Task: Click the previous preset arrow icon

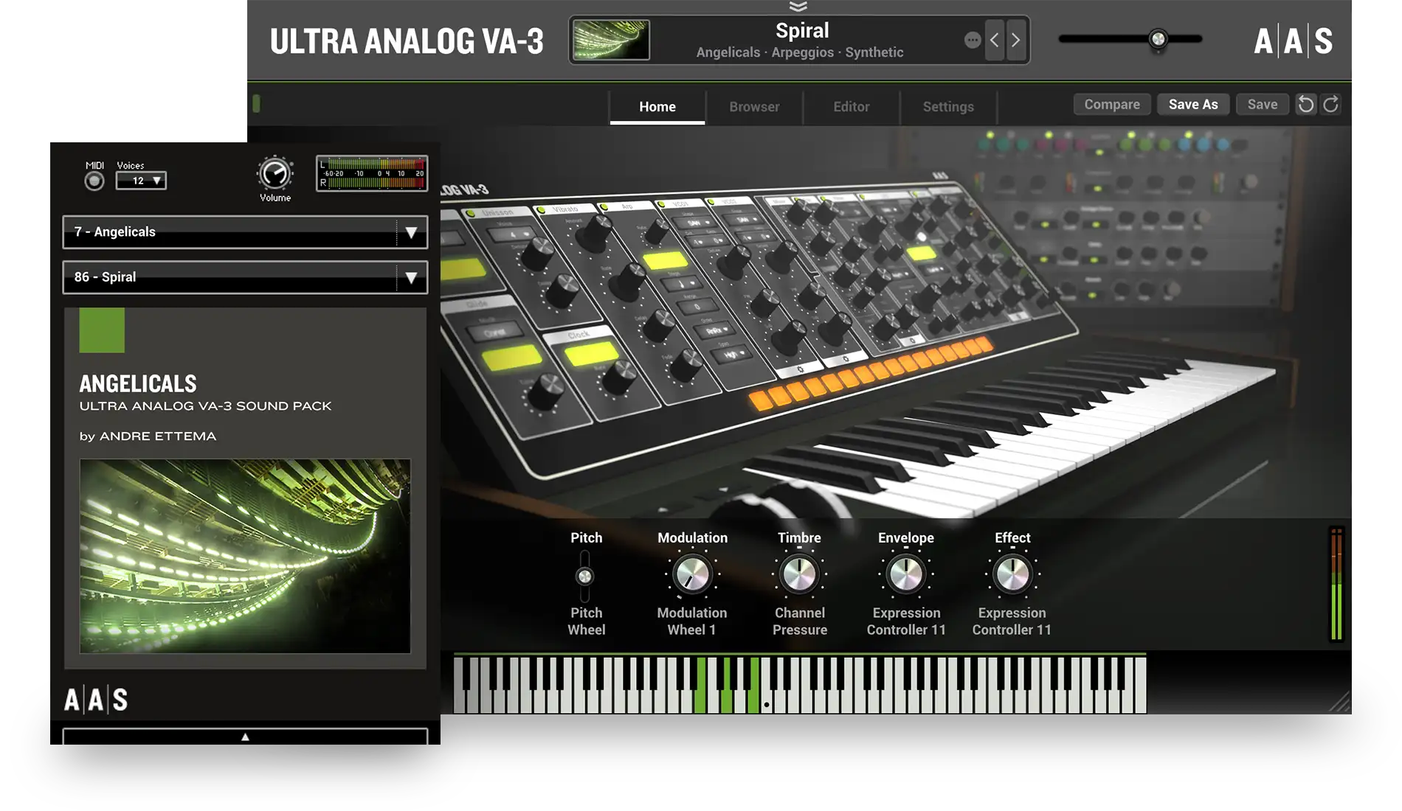Action: [x=995, y=41]
